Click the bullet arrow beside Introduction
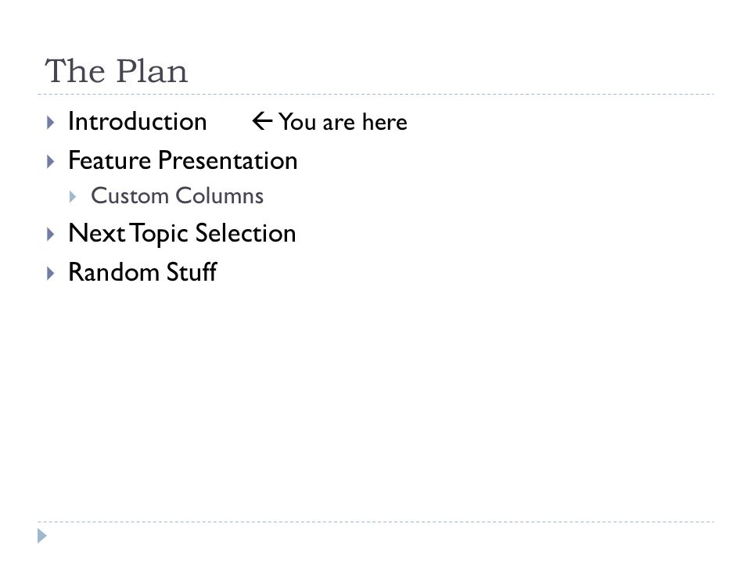 click(x=50, y=123)
